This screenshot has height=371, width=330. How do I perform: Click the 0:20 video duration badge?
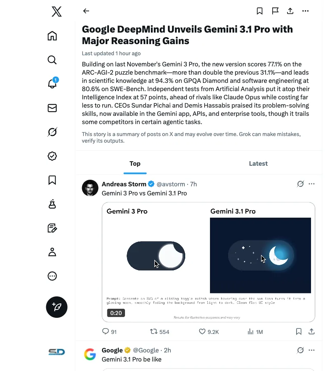pos(116,313)
